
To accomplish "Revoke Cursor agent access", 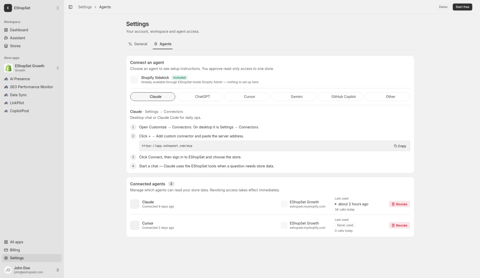I will 399,226.
